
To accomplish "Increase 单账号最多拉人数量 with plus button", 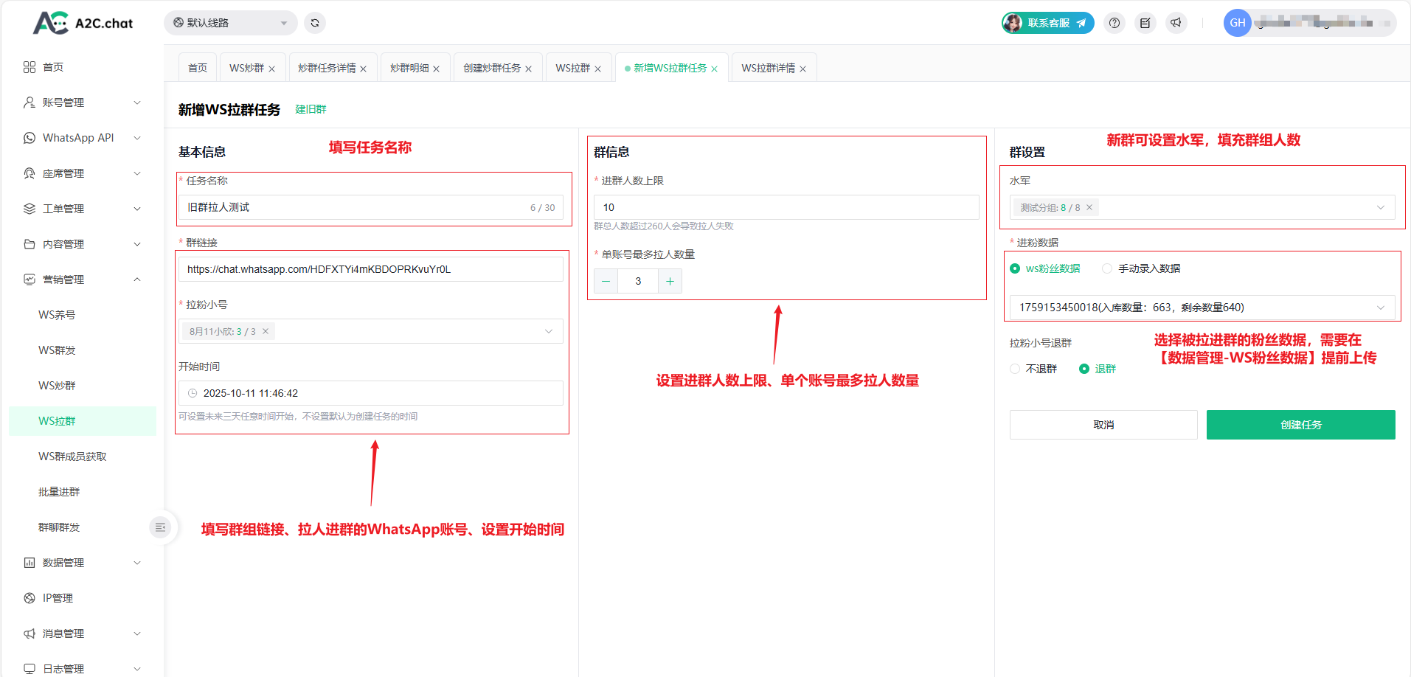I will [x=670, y=281].
